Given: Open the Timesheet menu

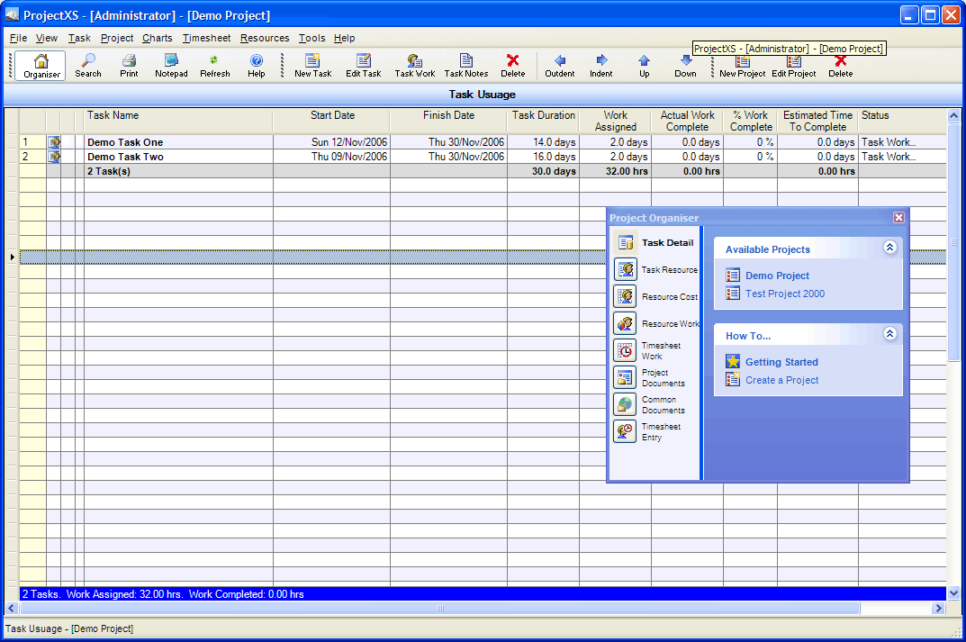Looking at the screenshot, I should (x=206, y=38).
